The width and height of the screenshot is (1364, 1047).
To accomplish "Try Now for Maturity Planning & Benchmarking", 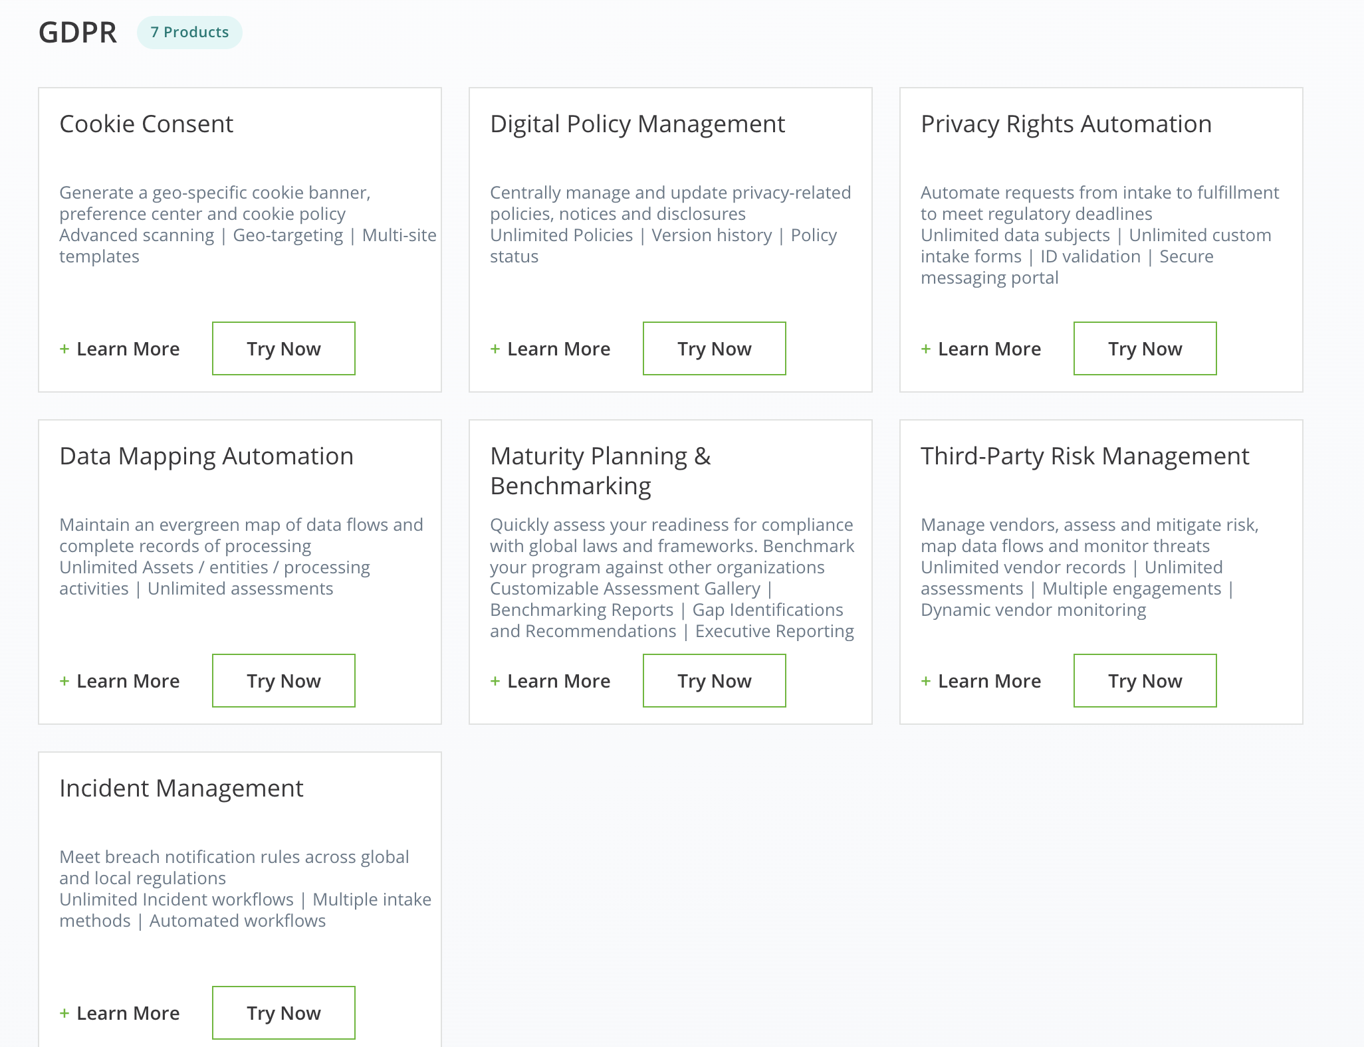I will (x=714, y=681).
